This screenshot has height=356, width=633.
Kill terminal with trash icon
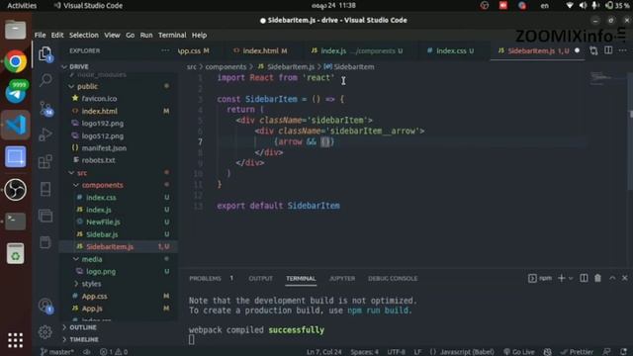597,278
